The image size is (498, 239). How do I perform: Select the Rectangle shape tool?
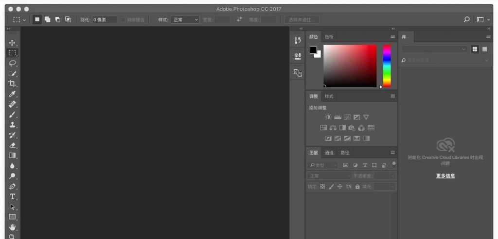click(x=12, y=217)
